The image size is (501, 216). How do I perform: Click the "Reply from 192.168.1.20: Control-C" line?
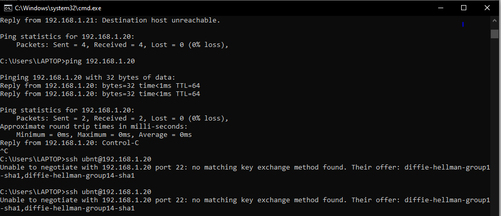(x=67, y=142)
